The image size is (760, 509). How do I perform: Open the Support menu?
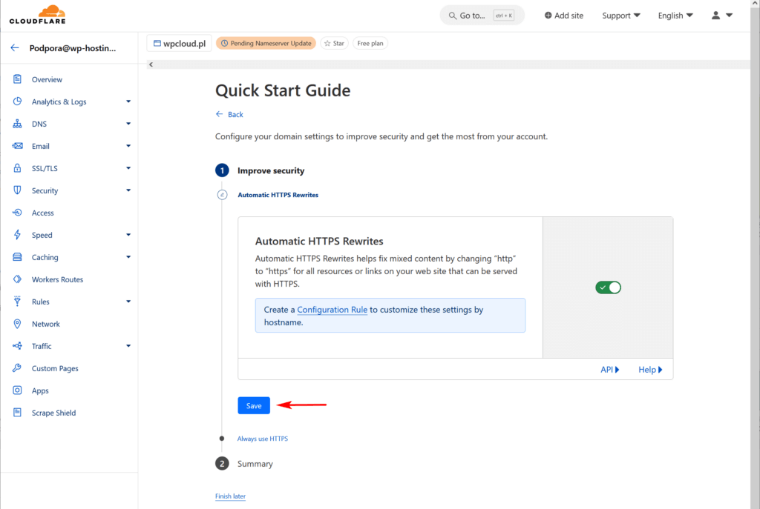click(621, 16)
